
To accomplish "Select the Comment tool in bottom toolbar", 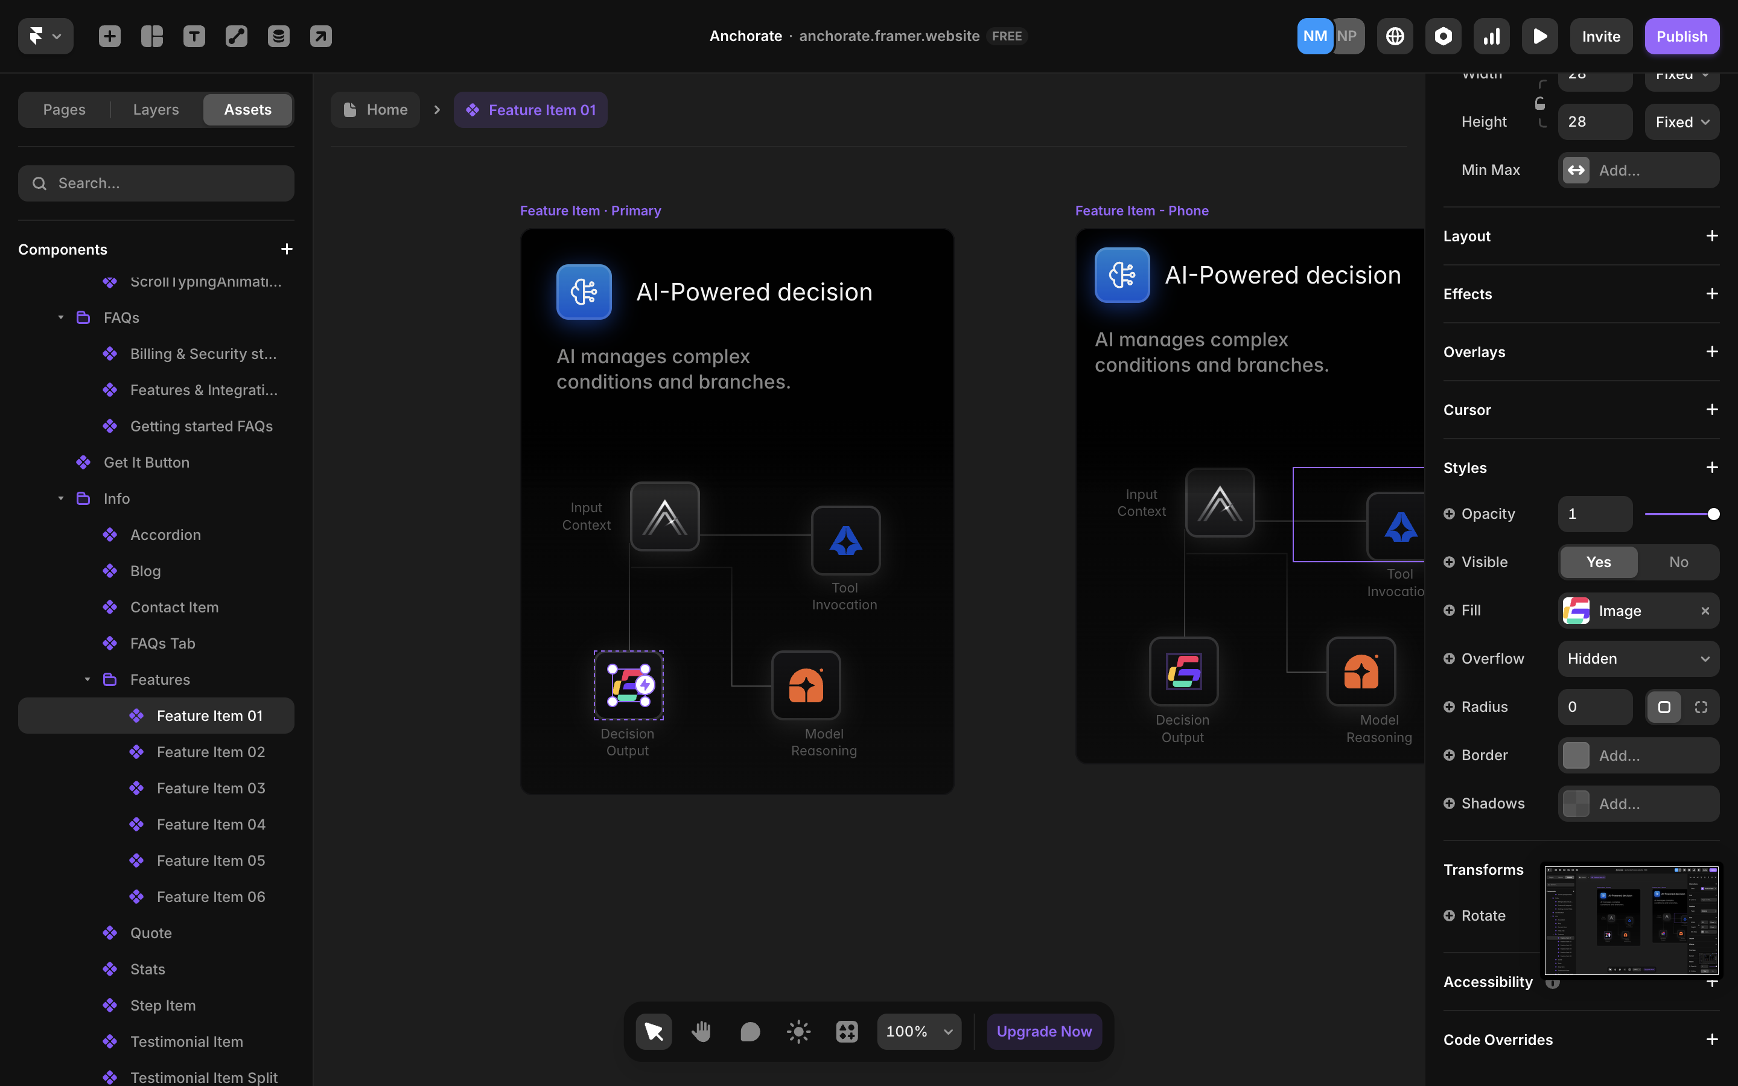I will [x=750, y=1032].
